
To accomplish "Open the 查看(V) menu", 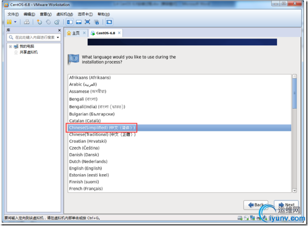I will pos(45,14).
